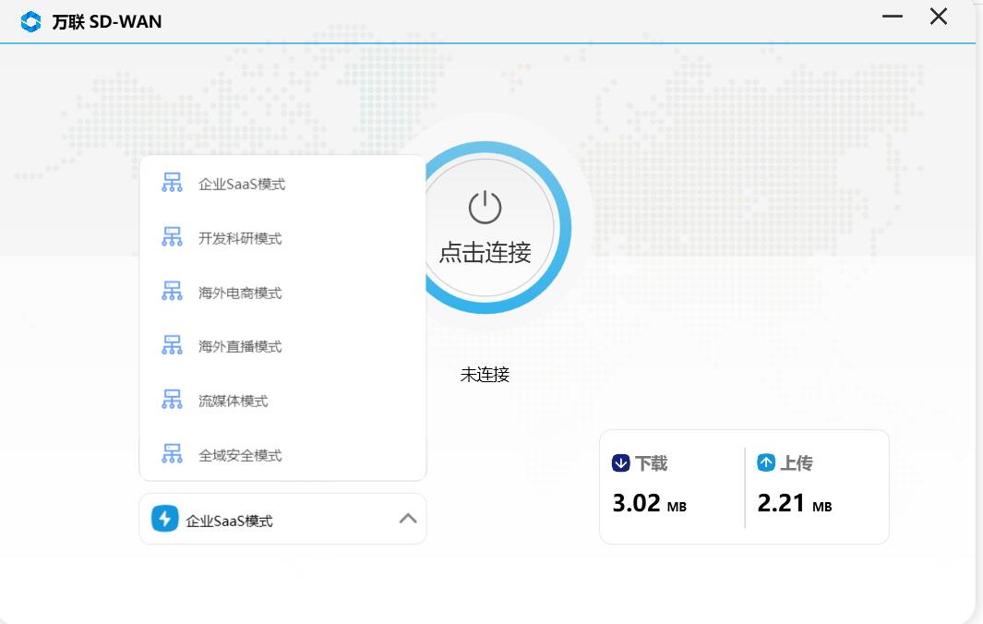Click the network icon beside 海外直播模式
The image size is (983, 624).
(172, 346)
